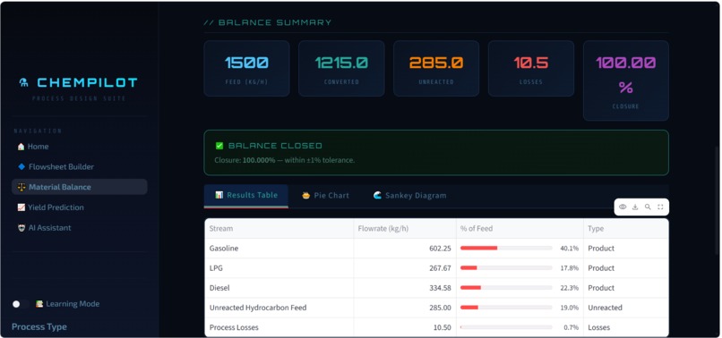Click the 19.0% progress bar
This screenshot has width=722, height=338.
click(x=506, y=308)
